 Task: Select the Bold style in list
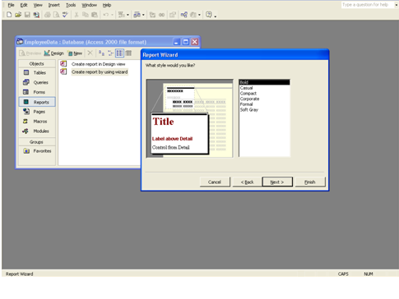pos(264,82)
